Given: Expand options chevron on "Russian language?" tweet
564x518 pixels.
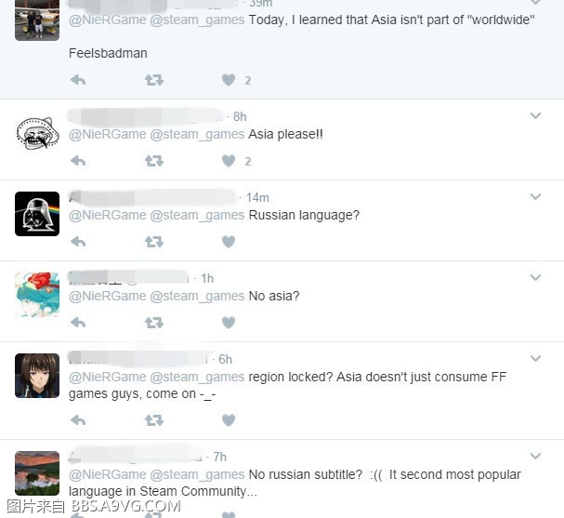Looking at the screenshot, I should pos(535,196).
